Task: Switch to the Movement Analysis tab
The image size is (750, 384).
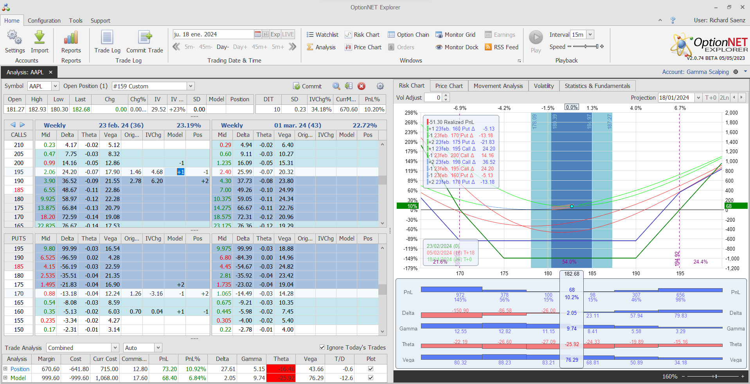Action: click(x=498, y=86)
